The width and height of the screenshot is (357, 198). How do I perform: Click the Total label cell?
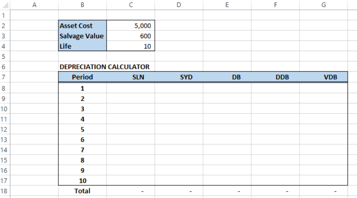pos(82,191)
